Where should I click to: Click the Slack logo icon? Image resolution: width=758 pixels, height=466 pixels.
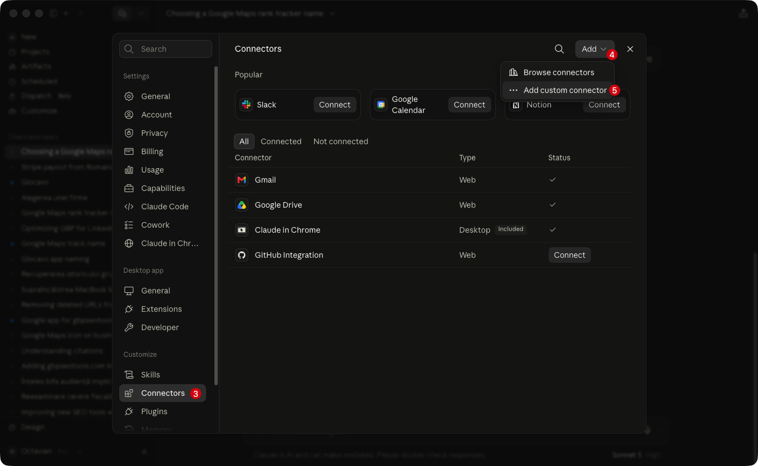coord(246,105)
